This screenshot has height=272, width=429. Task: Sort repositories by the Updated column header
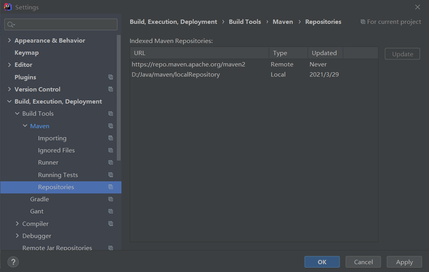[x=324, y=53]
